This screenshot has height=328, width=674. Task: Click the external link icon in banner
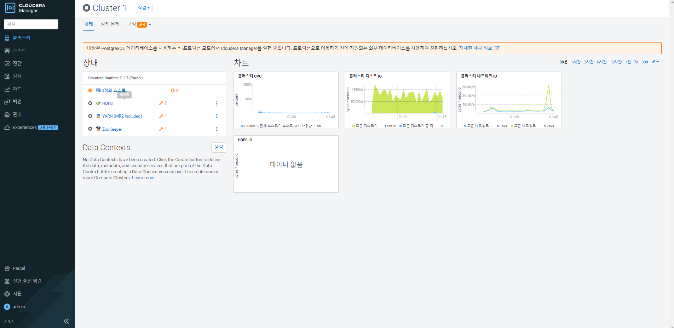[497, 48]
